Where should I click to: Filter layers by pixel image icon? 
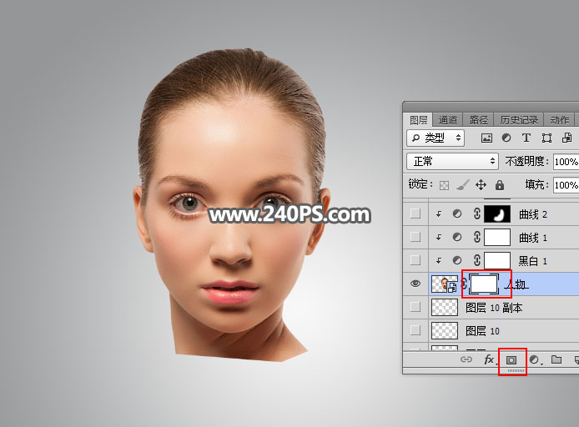tap(487, 138)
